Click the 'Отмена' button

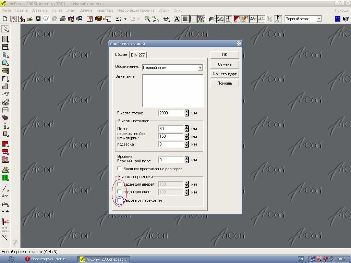225,64
